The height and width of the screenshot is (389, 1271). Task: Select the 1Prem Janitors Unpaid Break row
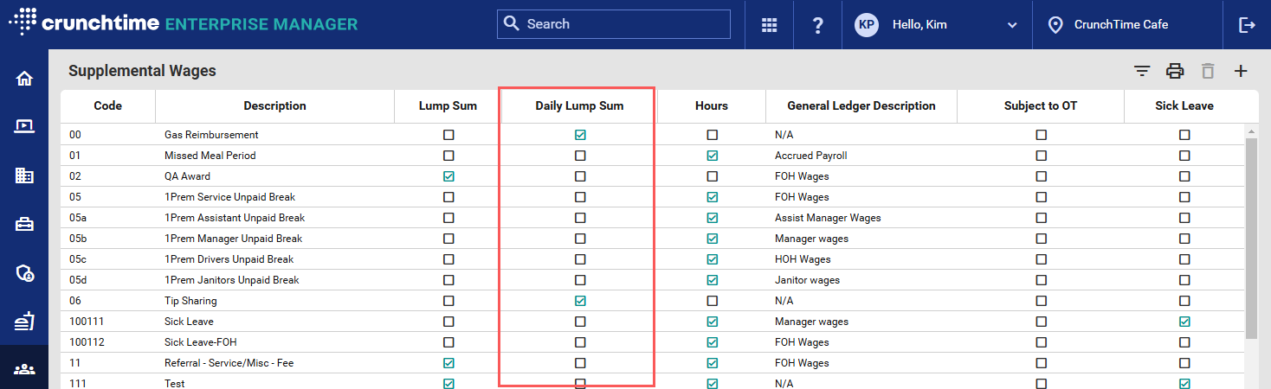tap(653, 280)
